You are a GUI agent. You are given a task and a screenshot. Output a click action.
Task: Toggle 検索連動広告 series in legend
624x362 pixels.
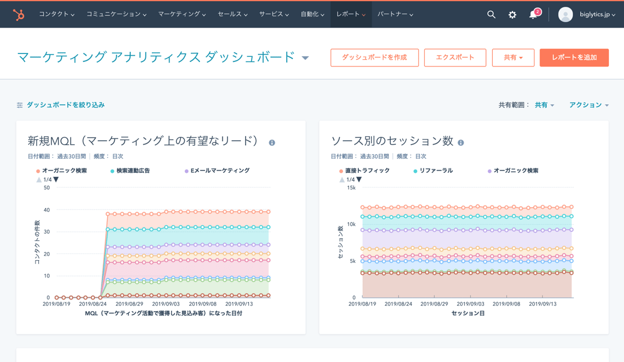tap(130, 171)
